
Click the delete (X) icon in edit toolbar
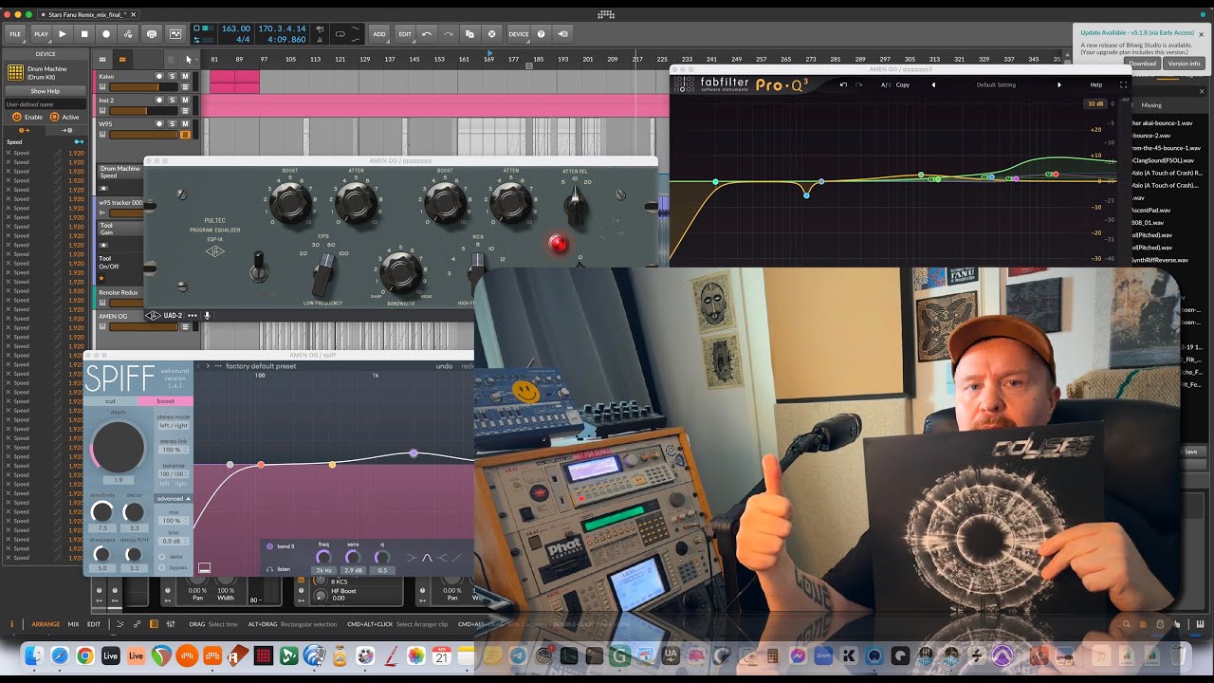[492, 34]
